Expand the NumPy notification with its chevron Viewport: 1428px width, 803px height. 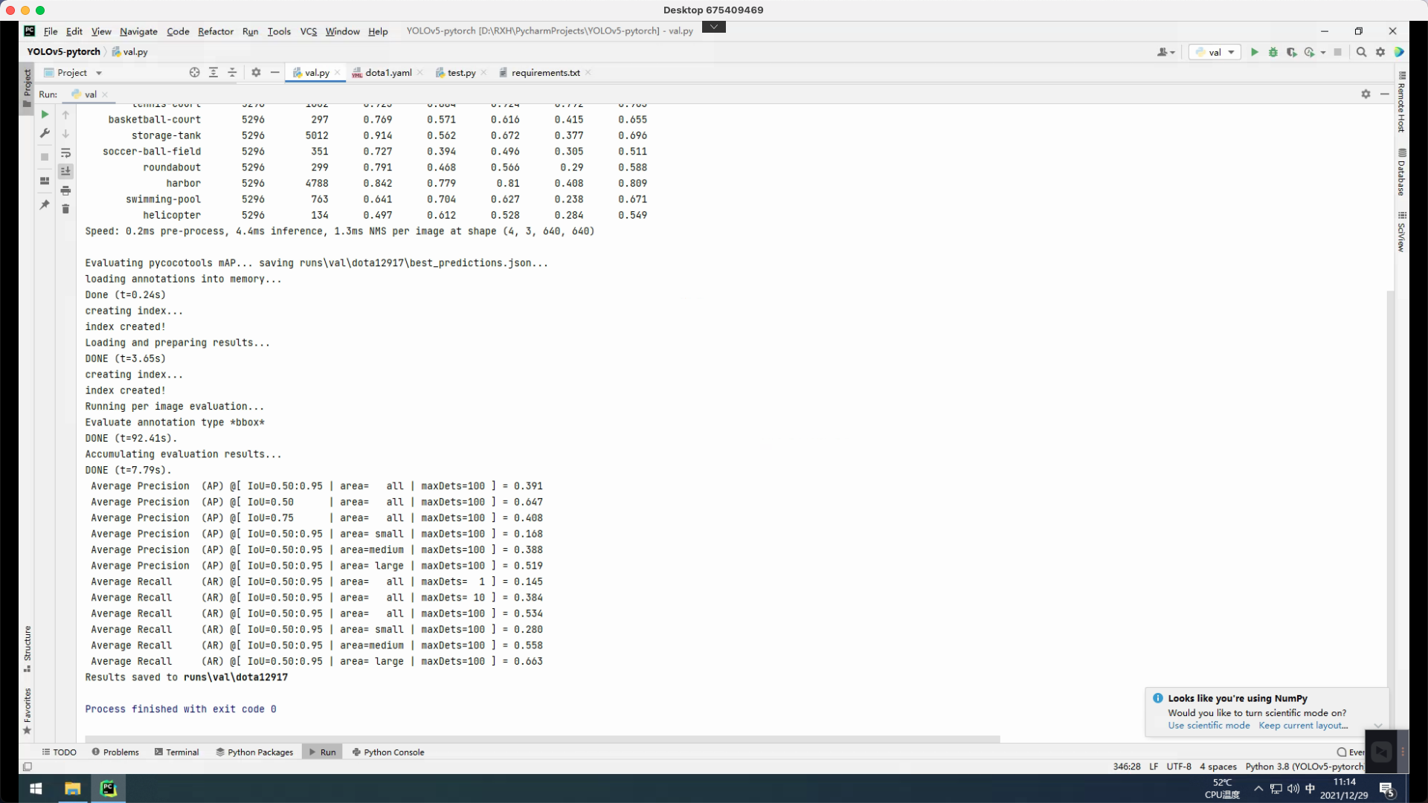1379,725
